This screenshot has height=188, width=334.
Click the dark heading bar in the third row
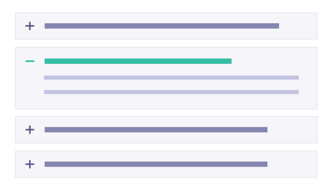pos(156,130)
